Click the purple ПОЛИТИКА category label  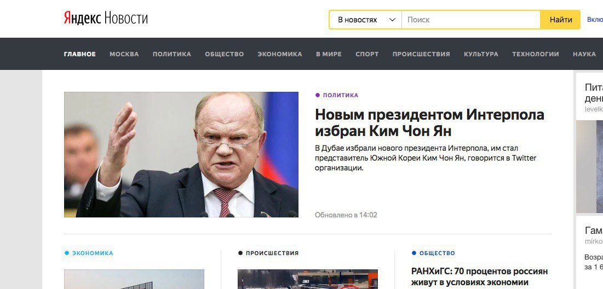click(x=340, y=95)
